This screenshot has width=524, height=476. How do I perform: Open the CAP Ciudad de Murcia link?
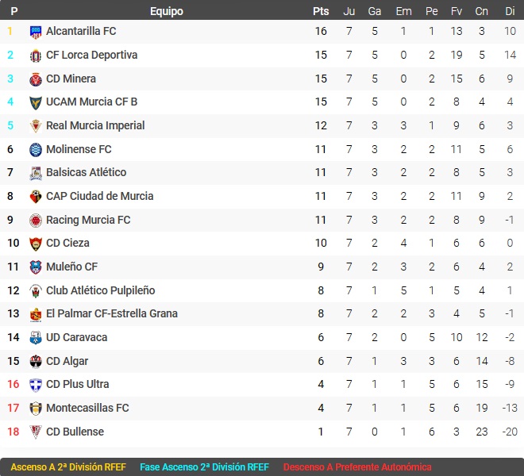[x=99, y=196]
